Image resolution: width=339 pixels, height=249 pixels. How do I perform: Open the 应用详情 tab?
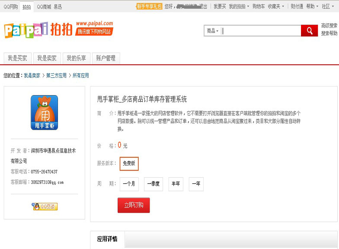(x=107, y=239)
